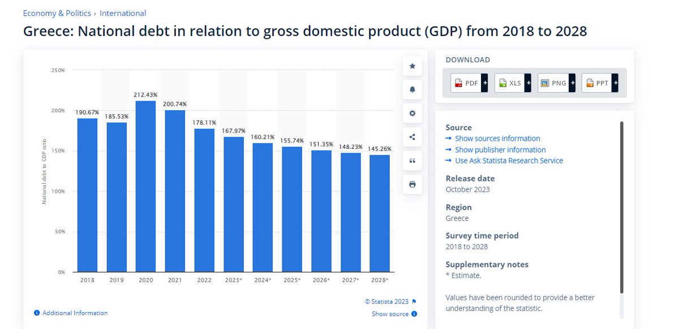Go to Economy & Politics breadcrumb
The height and width of the screenshot is (329, 679).
click(x=57, y=13)
